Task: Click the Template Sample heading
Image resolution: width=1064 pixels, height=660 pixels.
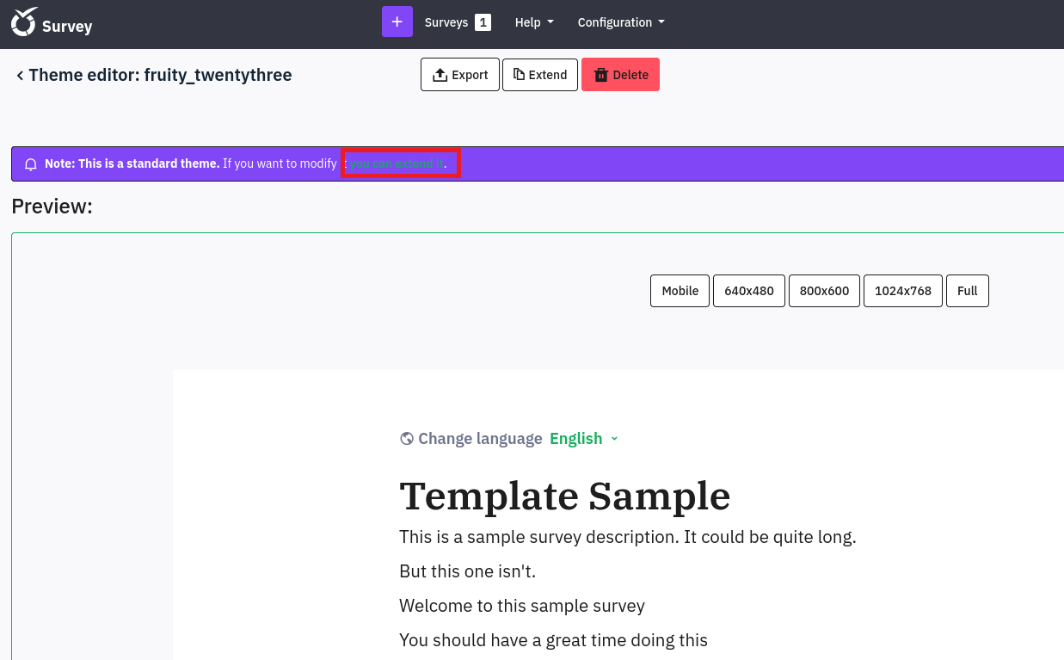Action: click(x=564, y=497)
